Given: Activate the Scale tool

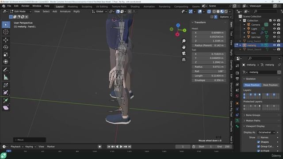Looking at the screenshot, I should (6, 54).
